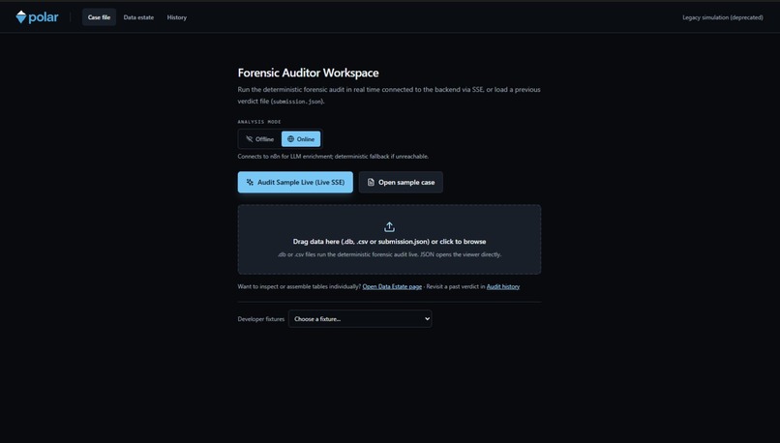Follow the Audit history link
This screenshot has width=780, height=443.
[x=503, y=286]
